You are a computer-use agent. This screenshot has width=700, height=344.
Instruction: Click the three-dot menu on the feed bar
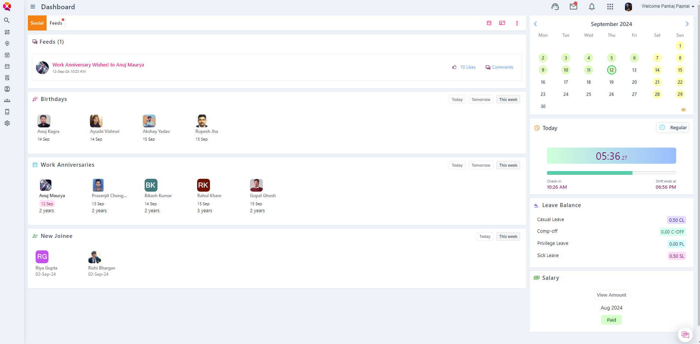(517, 23)
